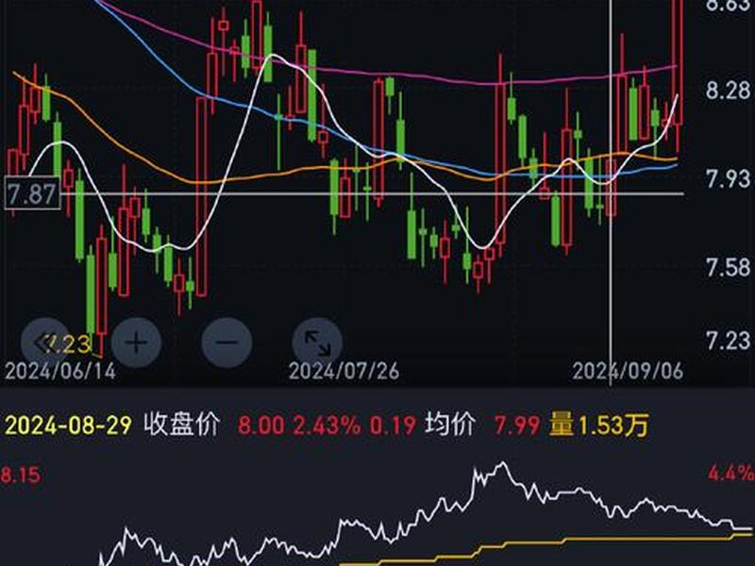Image resolution: width=755 pixels, height=566 pixels.
Task: Click the closing price 8.00 value
Action: [260, 425]
